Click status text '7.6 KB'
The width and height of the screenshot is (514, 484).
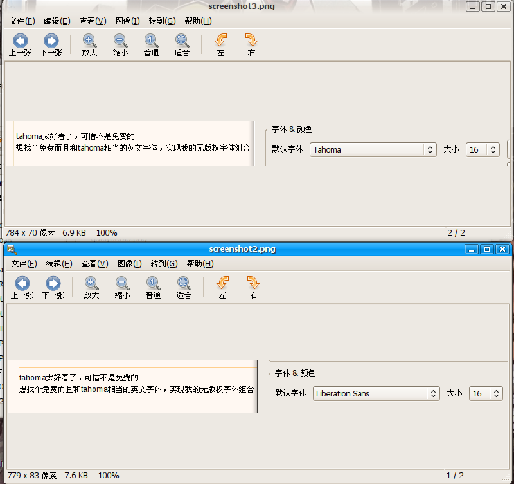point(76,476)
